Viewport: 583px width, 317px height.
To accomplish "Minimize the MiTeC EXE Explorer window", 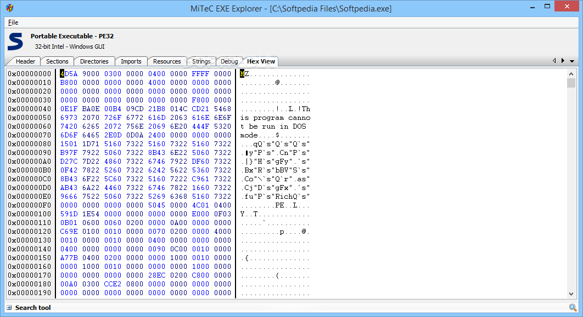I will point(532,7).
